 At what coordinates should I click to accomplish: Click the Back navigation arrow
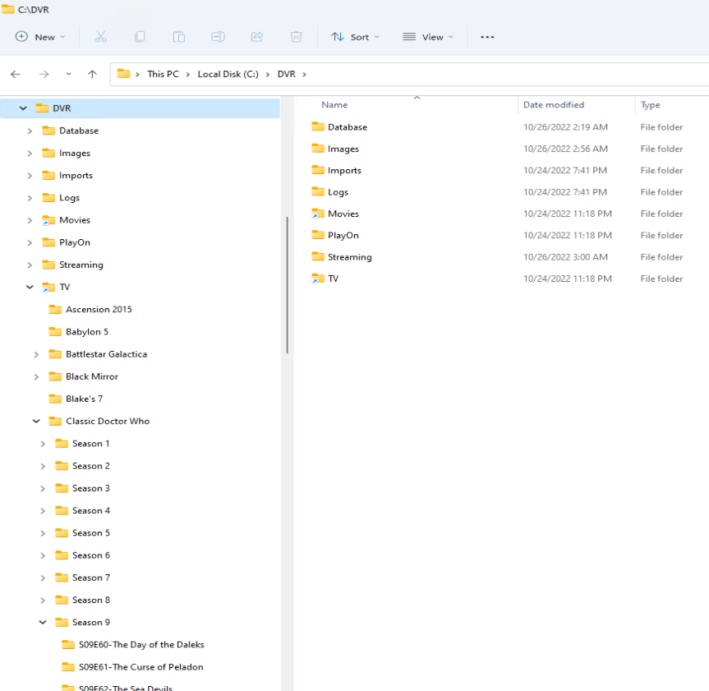(x=16, y=74)
